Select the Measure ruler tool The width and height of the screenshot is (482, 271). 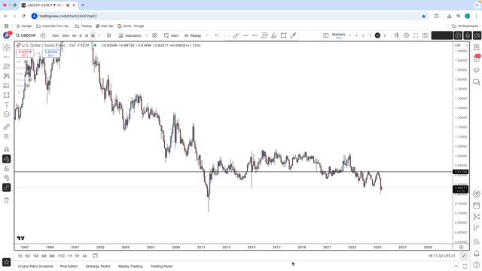click(7, 127)
